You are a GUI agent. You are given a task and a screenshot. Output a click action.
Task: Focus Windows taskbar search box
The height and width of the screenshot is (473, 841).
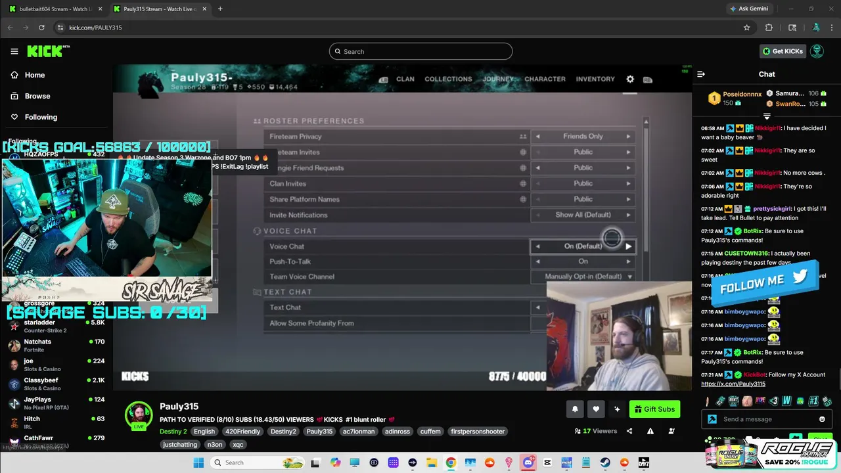point(258,462)
